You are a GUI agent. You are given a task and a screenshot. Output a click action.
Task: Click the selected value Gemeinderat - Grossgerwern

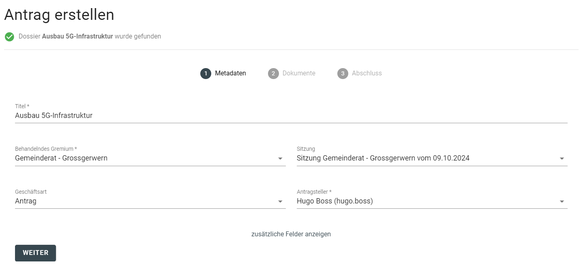pos(61,158)
